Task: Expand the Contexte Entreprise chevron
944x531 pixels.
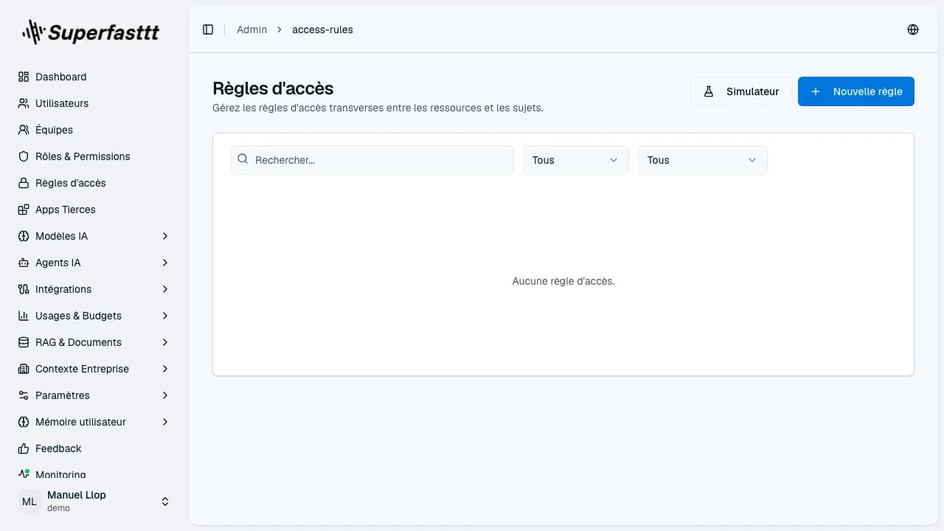Action: tap(165, 369)
